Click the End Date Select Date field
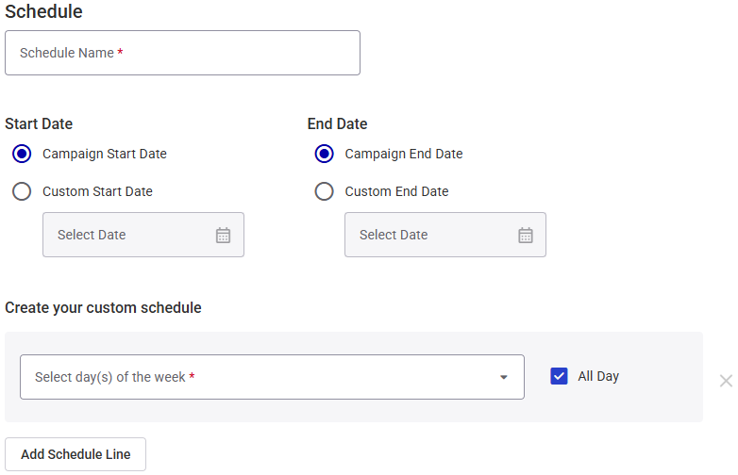Image resolution: width=738 pixels, height=475 pixels. coord(445,235)
